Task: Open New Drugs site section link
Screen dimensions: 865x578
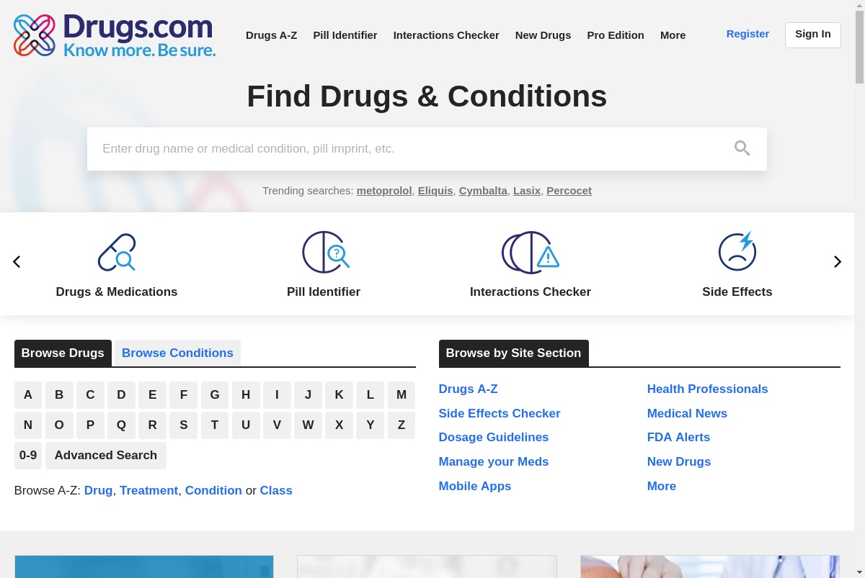Action: [x=679, y=462]
